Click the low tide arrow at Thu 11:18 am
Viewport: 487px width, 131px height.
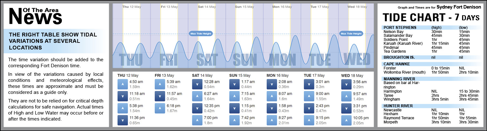tap(123, 96)
